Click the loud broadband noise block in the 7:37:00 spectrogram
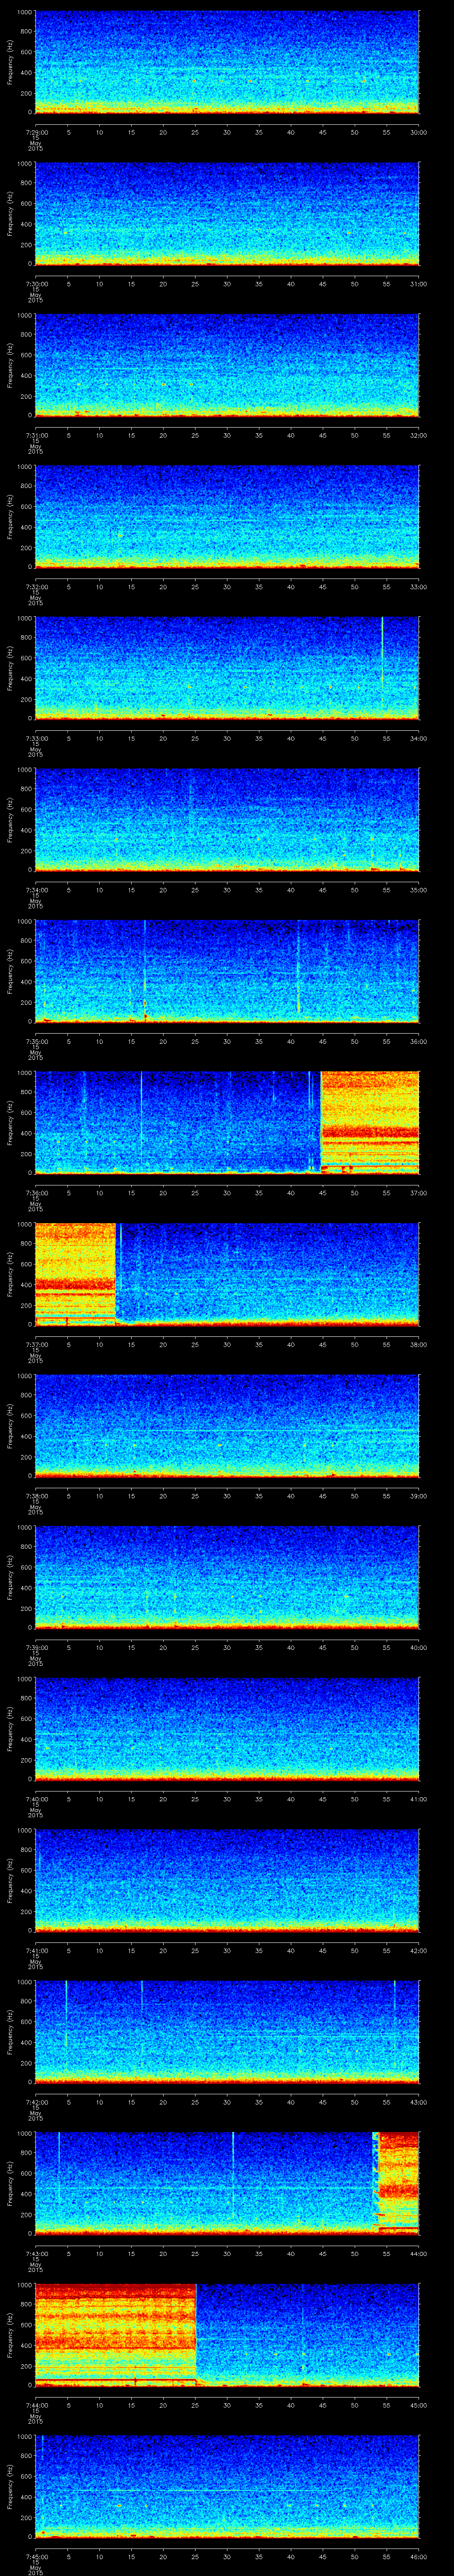Image resolution: width=454 pixels, height=2576 pixels. coord(75,1274)
